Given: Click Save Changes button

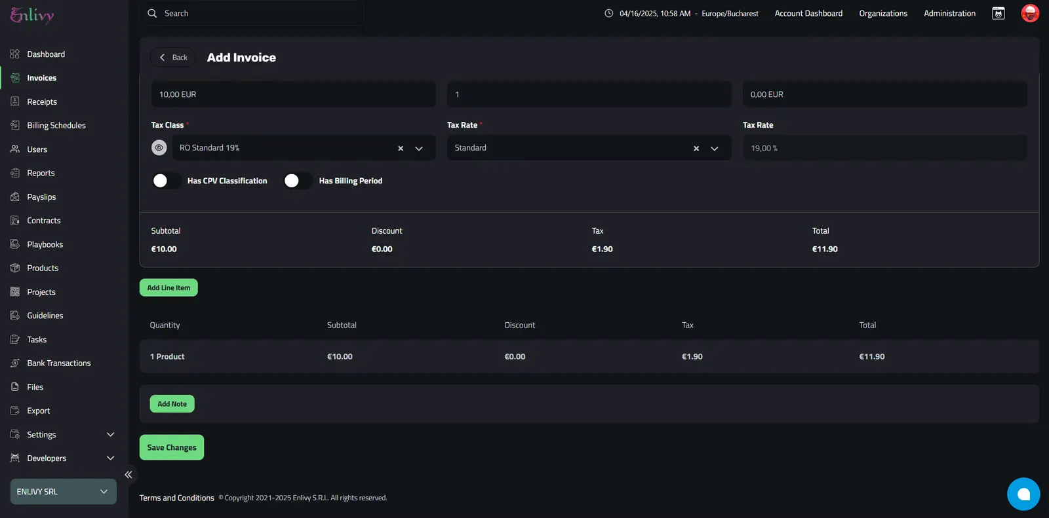Looking at the screenshot, I should (x=172, y=447).
